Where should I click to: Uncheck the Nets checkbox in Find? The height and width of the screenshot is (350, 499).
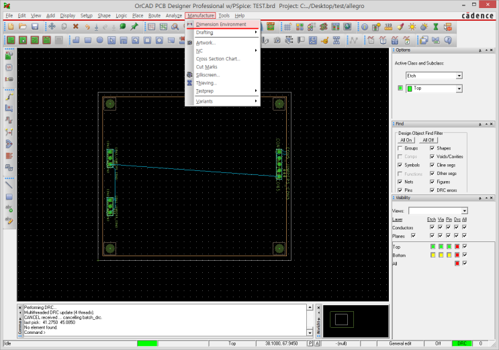coord(400,182)
